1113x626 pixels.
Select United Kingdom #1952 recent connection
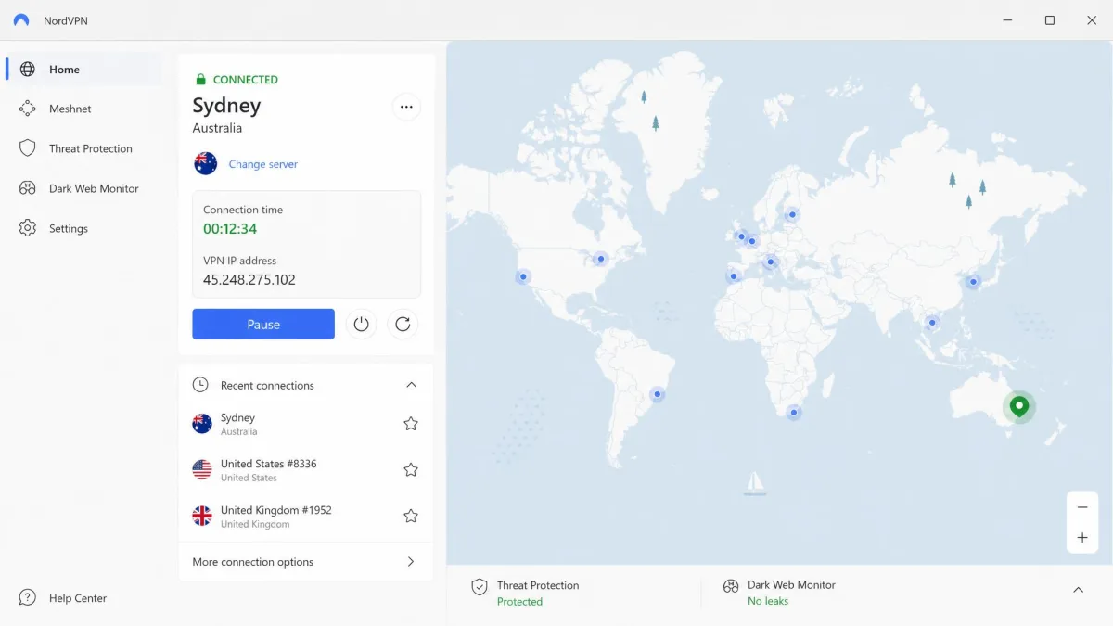click(x=306, y=517)
